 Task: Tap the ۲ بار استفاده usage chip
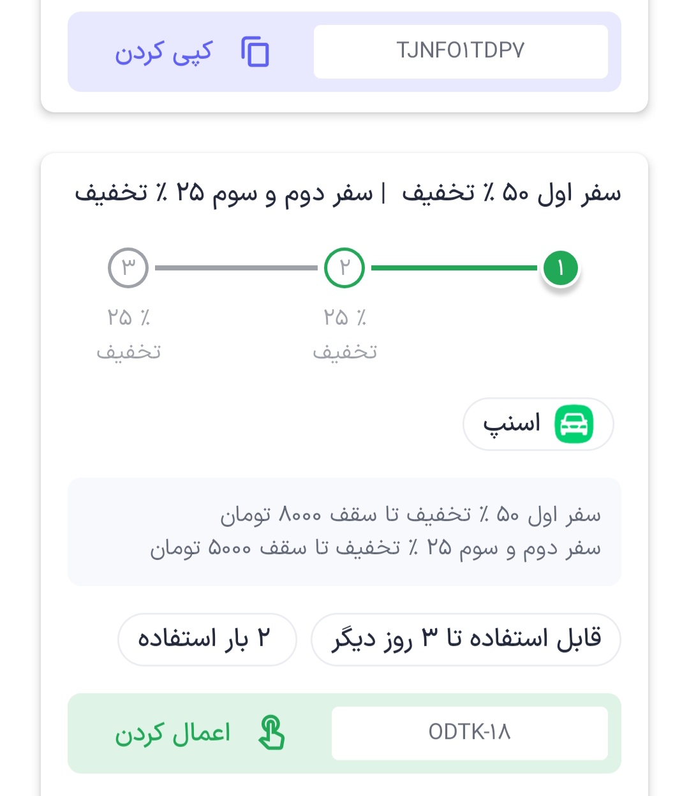pos(207,639)
